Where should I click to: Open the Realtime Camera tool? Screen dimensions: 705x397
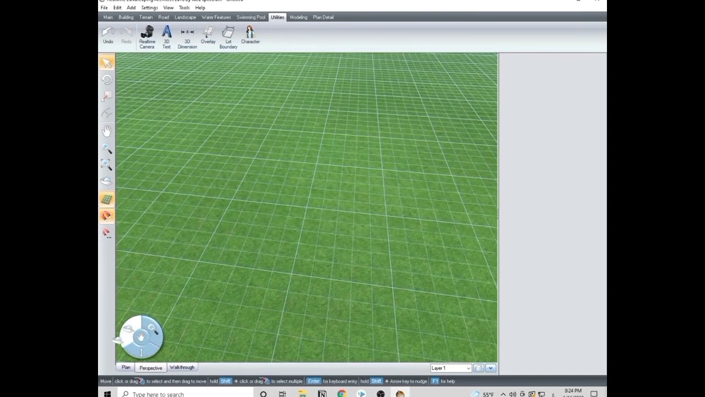coord(147,37)
